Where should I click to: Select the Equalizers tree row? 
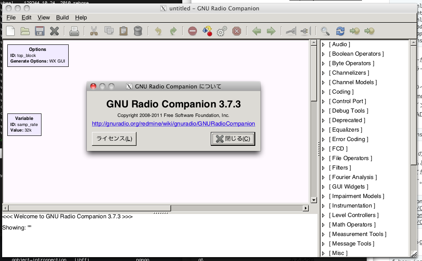(365, 130)
